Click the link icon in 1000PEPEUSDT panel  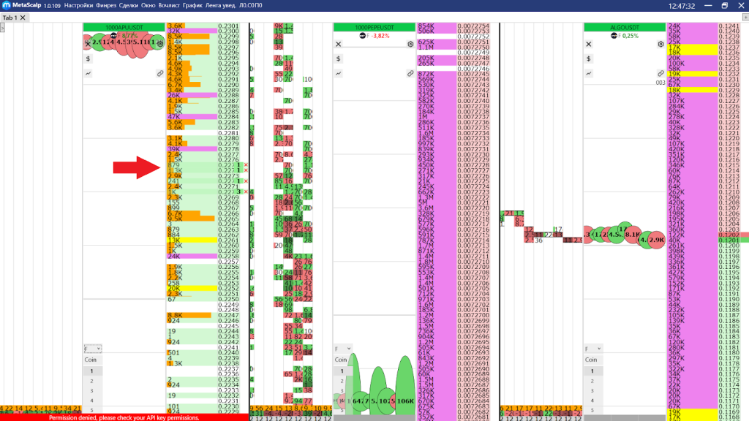[x=410, y=74]
